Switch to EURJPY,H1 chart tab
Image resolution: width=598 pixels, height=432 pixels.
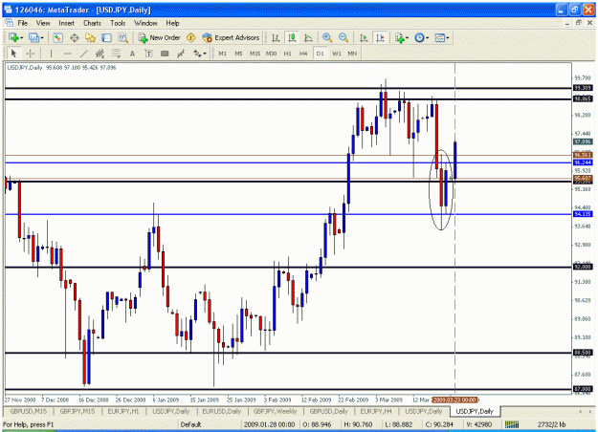click(123, 411)
